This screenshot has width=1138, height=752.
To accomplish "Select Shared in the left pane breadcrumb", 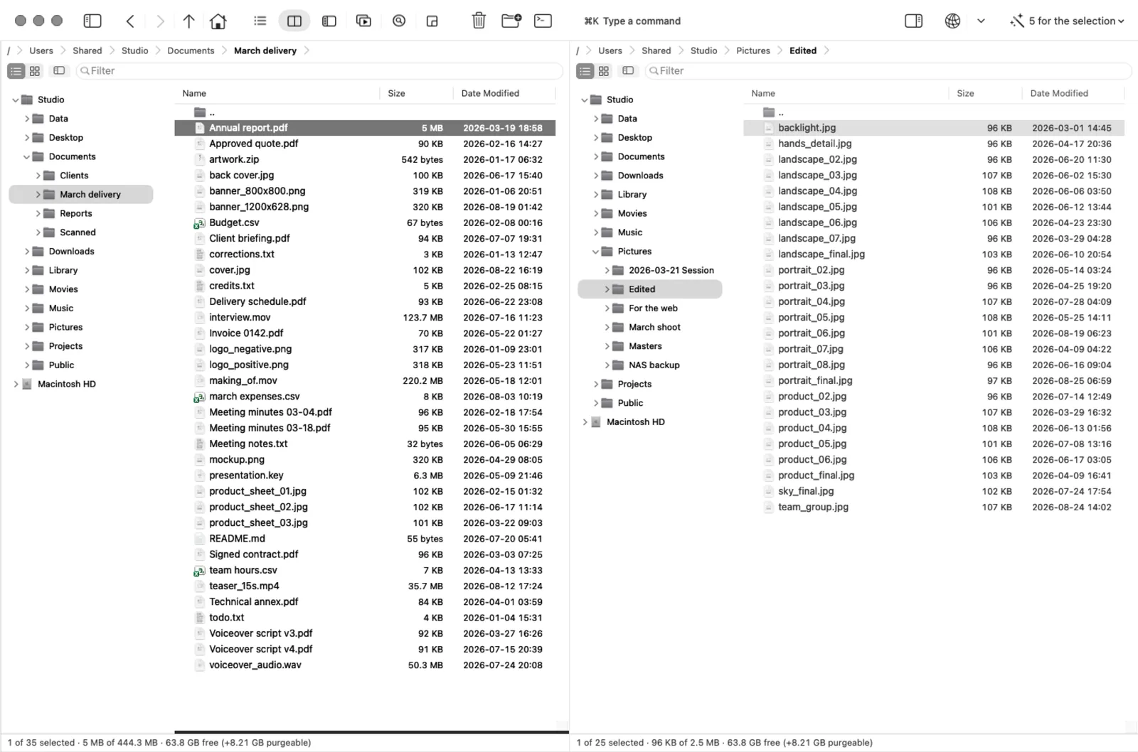I will 87,50.
